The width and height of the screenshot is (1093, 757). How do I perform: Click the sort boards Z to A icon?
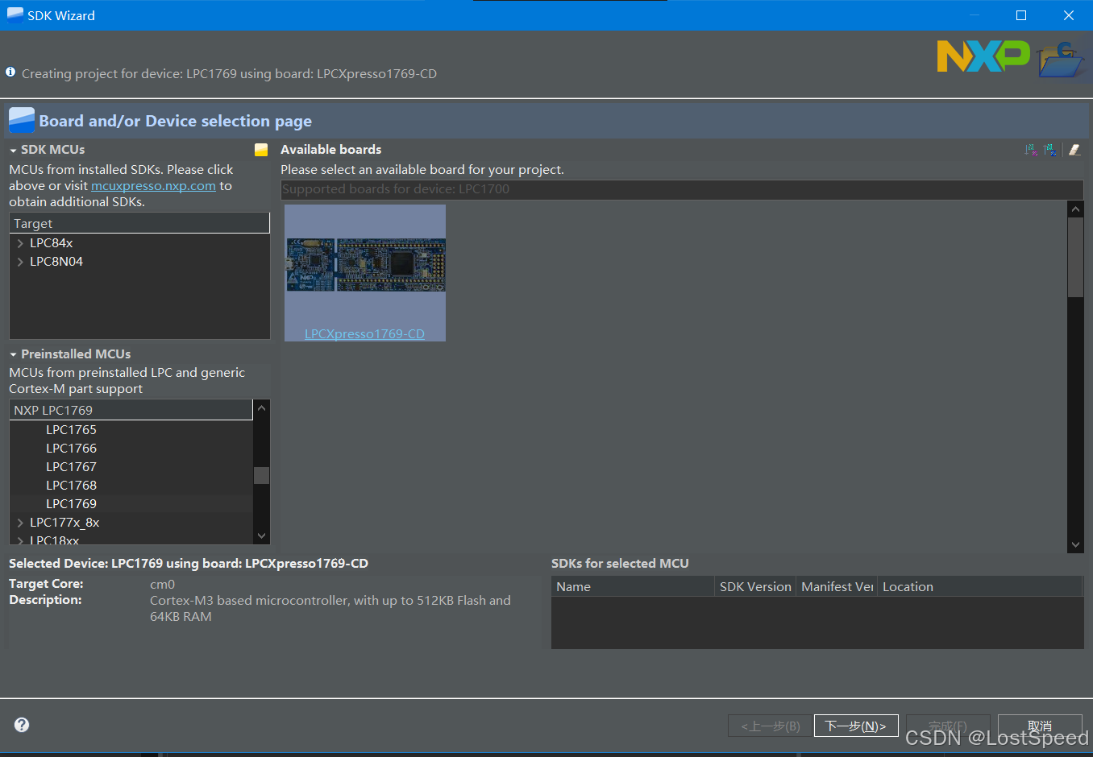1050,150
